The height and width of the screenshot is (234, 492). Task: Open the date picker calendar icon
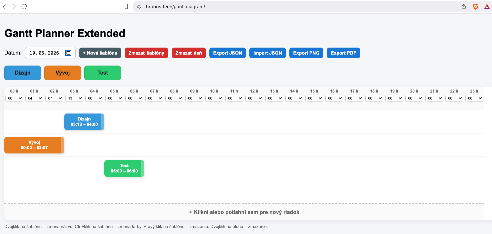pos(68,53)
